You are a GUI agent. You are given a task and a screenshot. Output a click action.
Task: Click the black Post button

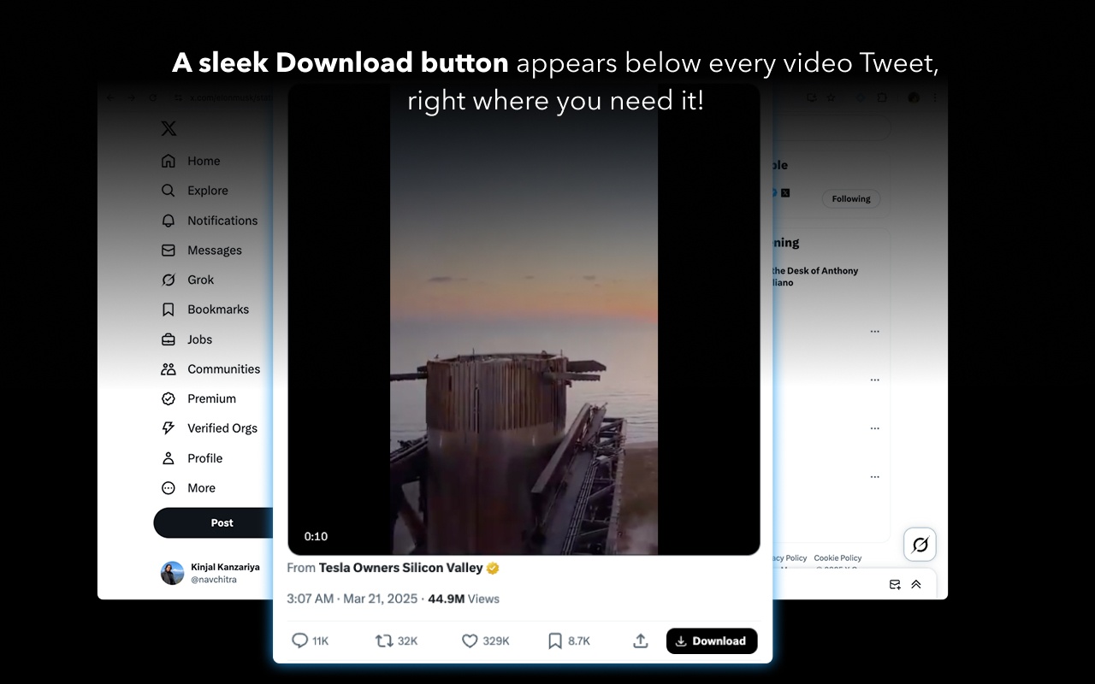tap(214, 522)
